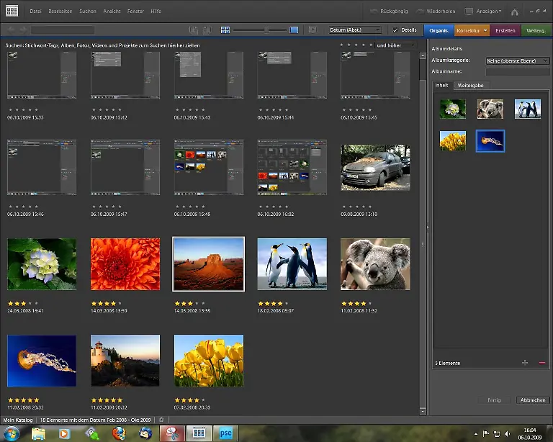553x442 pixels.
Task: Click the small thumbnail size icon
Action: (x=225, y=30)
